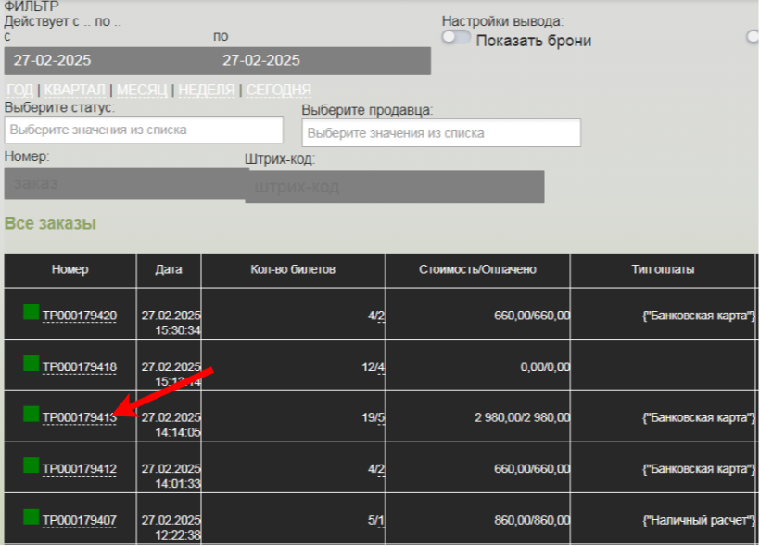The height and width of the screenshot is (546, 760).
Task: Open order link TP000179420
Action: point(80,316)
